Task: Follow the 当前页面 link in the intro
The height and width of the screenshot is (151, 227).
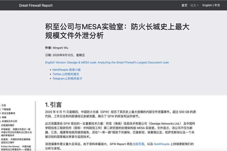Action: [138, 144]
